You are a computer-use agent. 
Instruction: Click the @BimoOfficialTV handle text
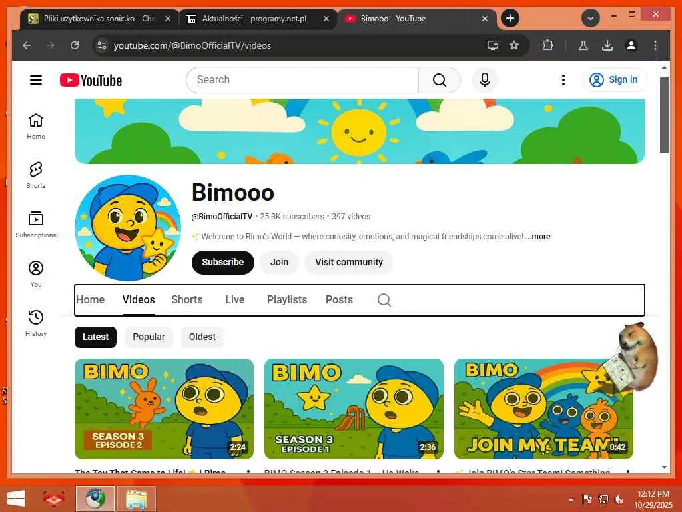222,217
